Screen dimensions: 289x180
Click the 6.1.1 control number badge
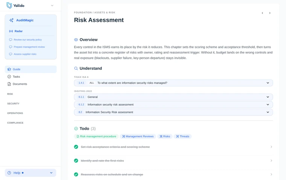coord(81,97)
